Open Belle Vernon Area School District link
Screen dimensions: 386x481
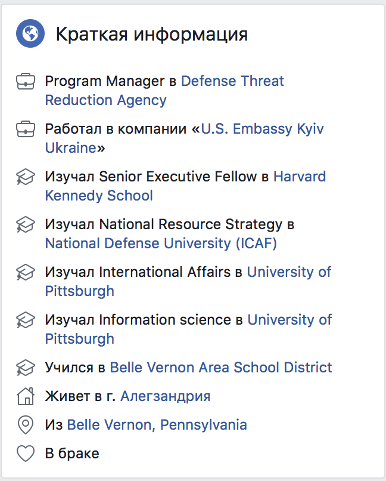coord(221,368)
